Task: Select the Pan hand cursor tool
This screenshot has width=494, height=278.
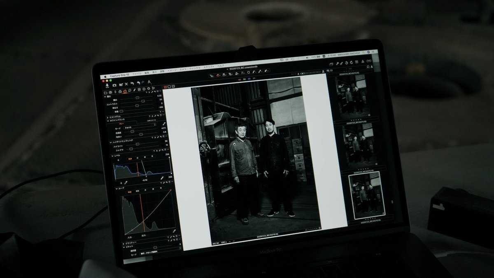Action: pos(217,75)
